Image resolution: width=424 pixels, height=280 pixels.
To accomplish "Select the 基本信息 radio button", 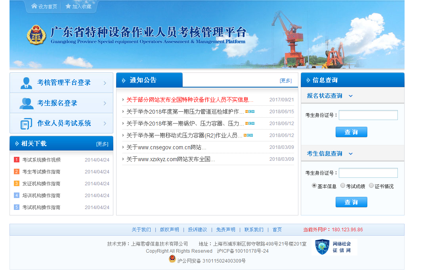I will point(314,185).
